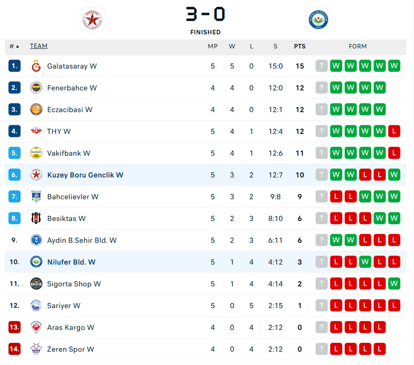Screen dimensions: 414x365
Task: Sort standings by the TEAM column header
Action: click(39, 46)
